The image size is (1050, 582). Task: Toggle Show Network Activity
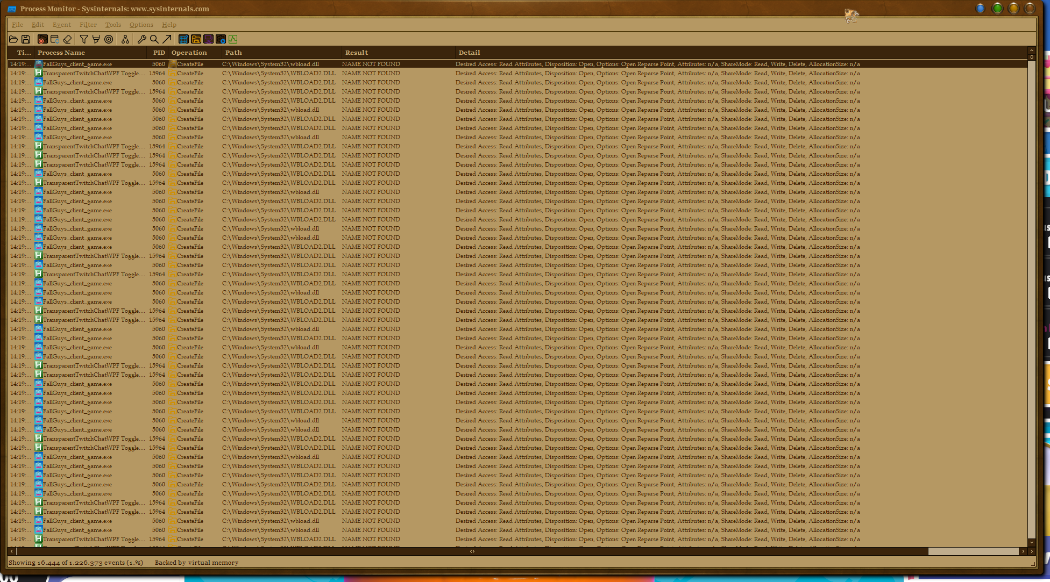pyautogui.click(x=208, y=39)
